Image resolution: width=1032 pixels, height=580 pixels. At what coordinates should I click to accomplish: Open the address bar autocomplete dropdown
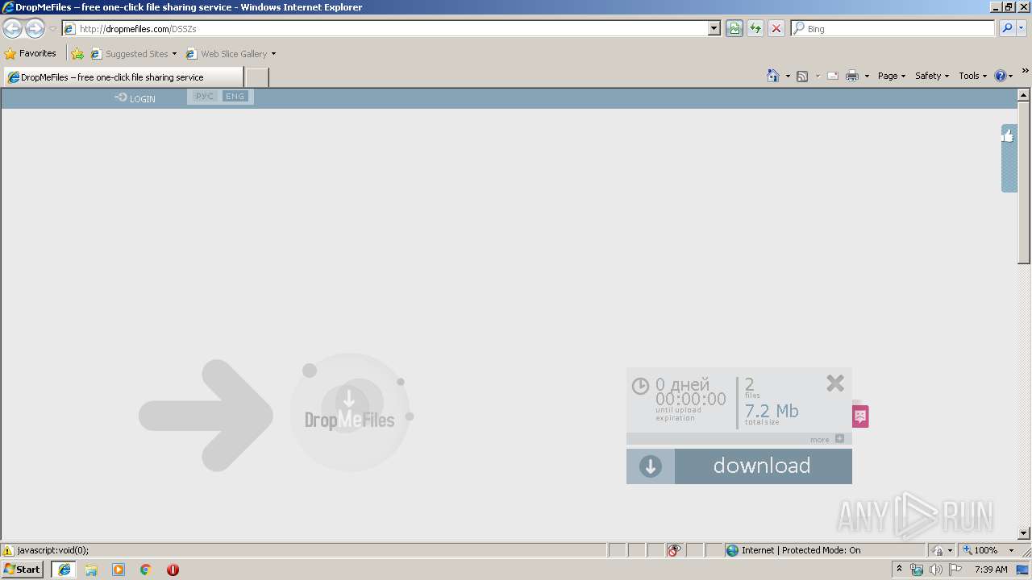pos(714,28)
